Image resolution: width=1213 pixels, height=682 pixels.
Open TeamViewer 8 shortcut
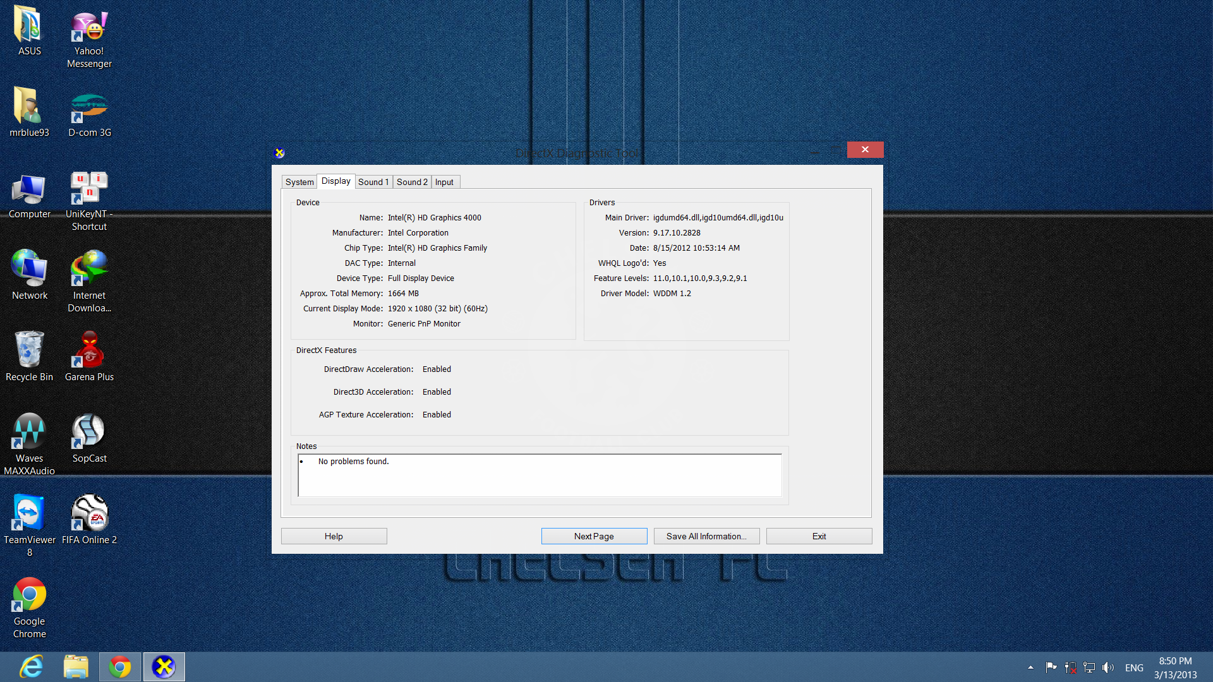coord(29,525)
